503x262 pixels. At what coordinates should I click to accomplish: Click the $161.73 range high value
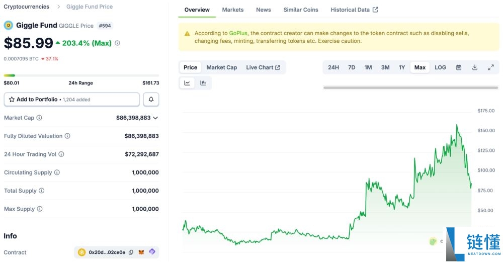151,83
